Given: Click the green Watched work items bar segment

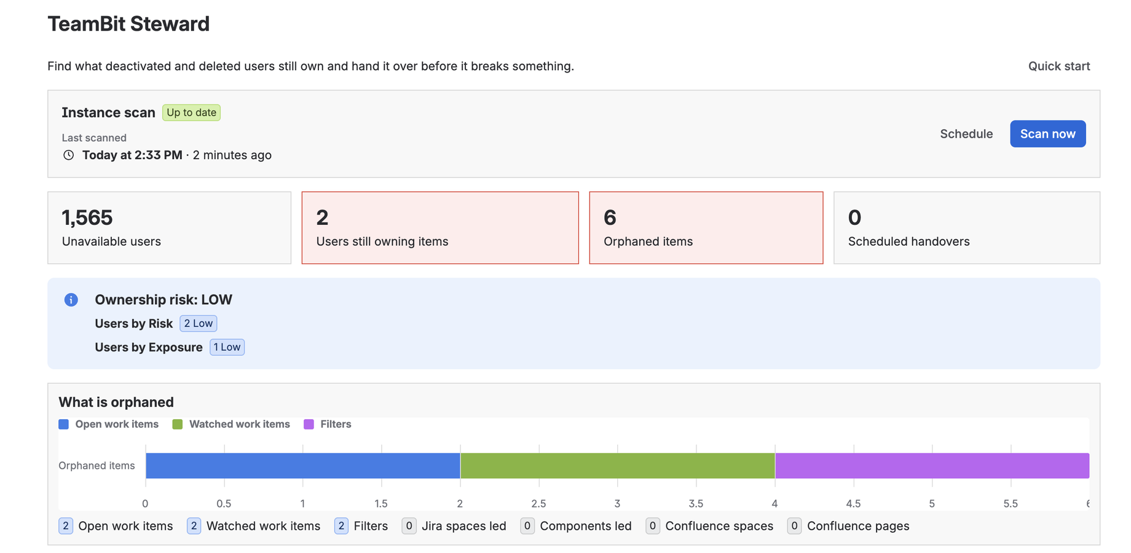Looking at the screenshot, I should [618, 466].
